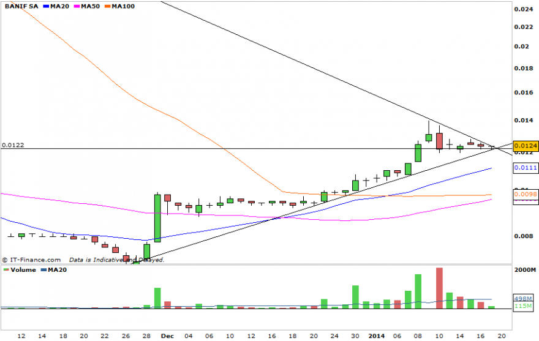Select the MA20 legend label in price panel

point(59,6)
